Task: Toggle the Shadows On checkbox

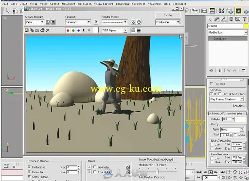Action: click(211, 94)
